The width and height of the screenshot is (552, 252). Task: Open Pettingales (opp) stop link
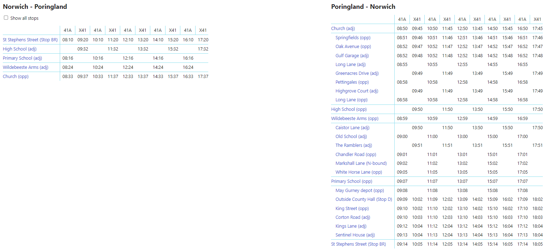pyautogui.click(x=352, y=82)
